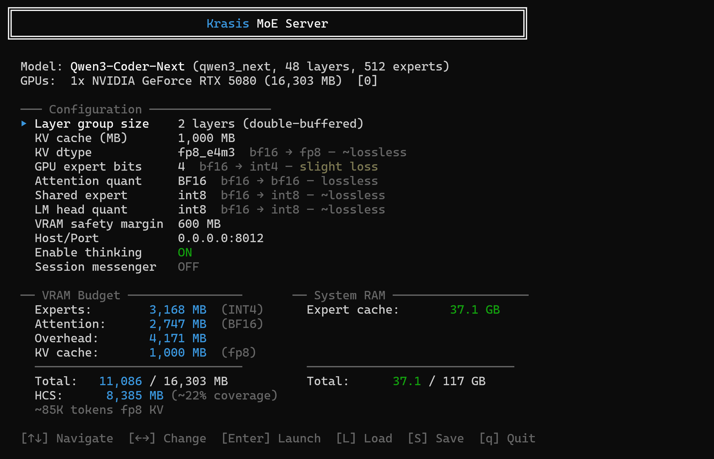Click the Configuration section header

[x=95, y=109]
